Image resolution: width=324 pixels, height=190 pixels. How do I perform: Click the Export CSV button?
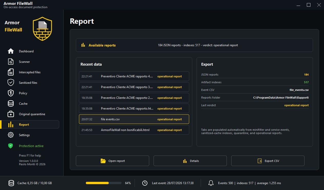tap(268, 161)
